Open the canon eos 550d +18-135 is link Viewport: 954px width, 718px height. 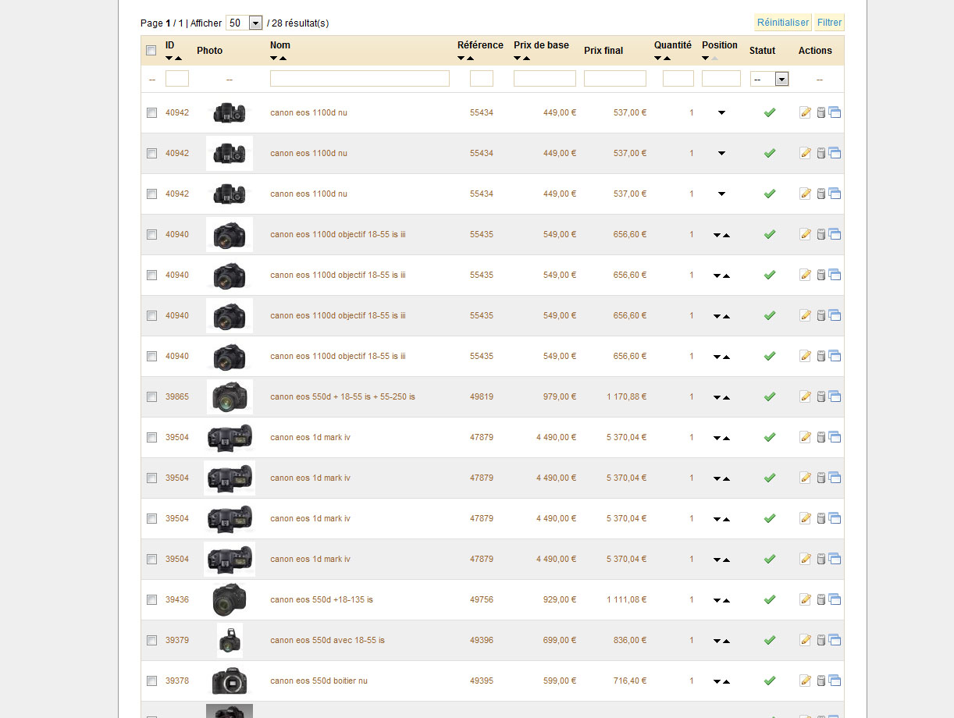[322, 599]
